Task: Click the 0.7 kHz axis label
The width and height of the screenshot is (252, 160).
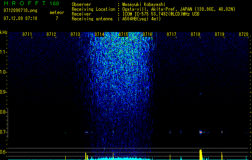Action: [x=3, y=132]
